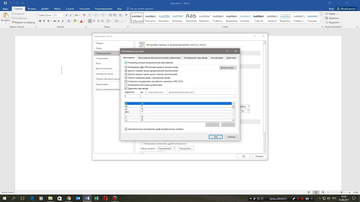360x202 pixels.
Task: Open the Вставка ribbon tab
Action: point(32,9)
